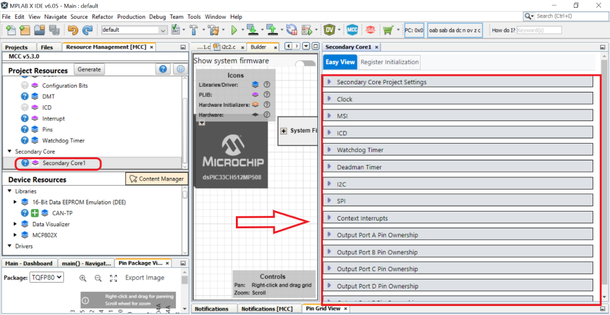Screen dimensions: 610x315
Task: Click the New Project toolbar icon
Action: [x=25, y=30]
